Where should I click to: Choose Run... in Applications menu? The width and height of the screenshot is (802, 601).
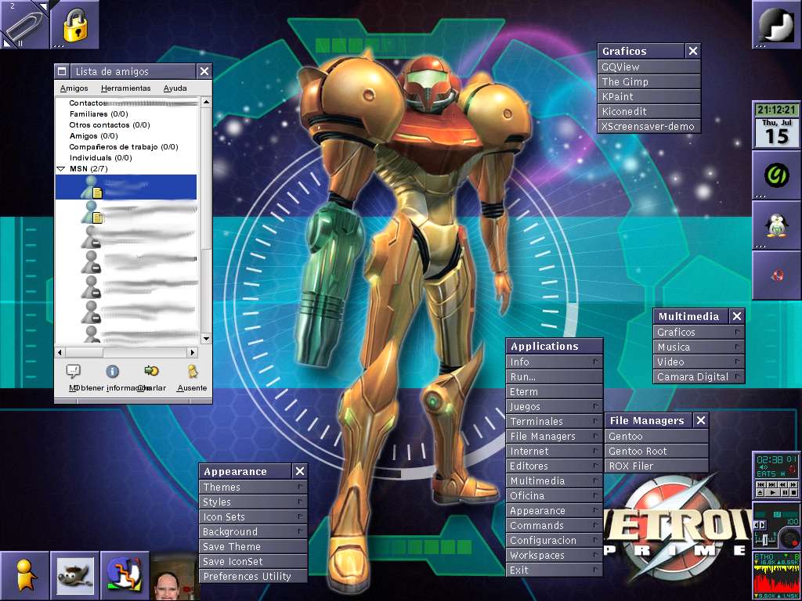[x=555, y=376]
